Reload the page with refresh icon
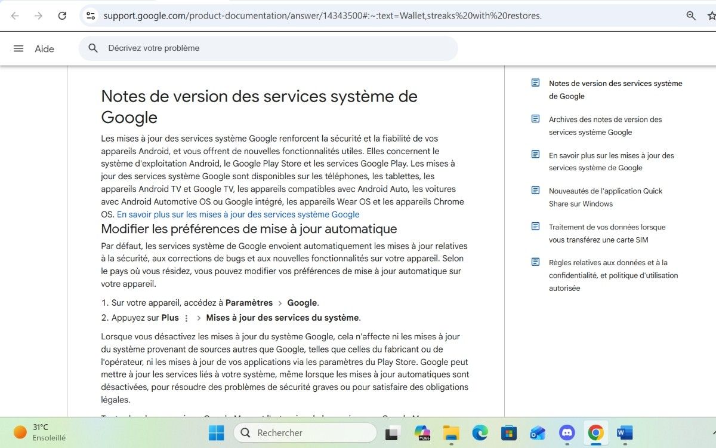 [62, 16]
